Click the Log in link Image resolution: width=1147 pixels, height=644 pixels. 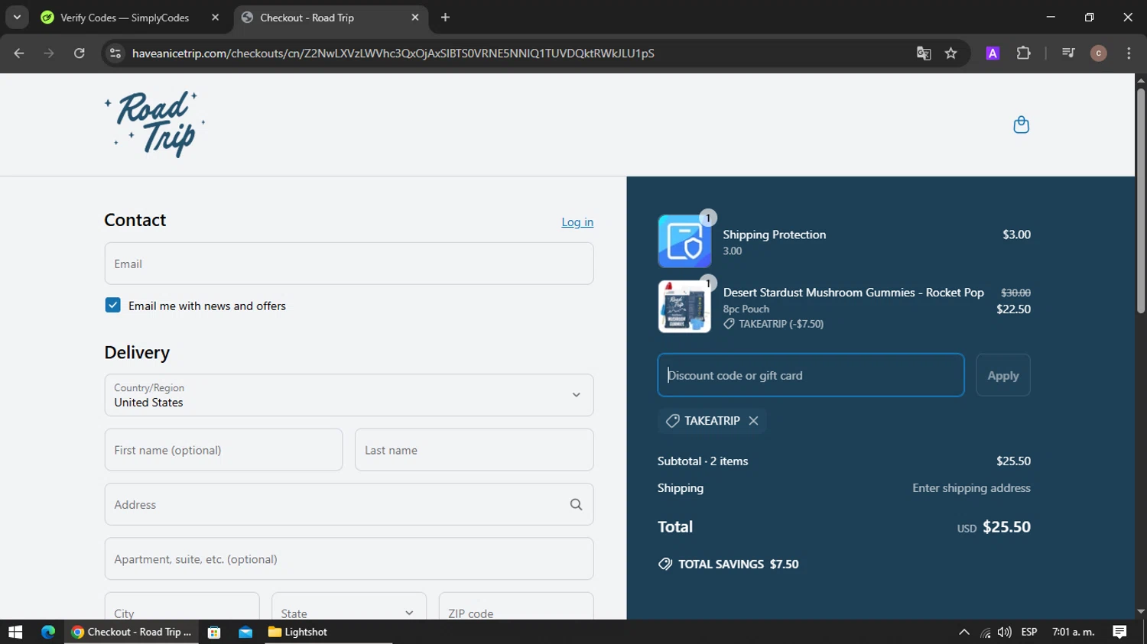click(577, 222)
